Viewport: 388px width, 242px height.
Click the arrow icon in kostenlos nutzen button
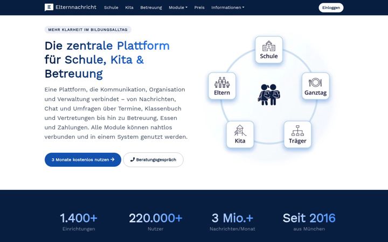click(112, 160)
